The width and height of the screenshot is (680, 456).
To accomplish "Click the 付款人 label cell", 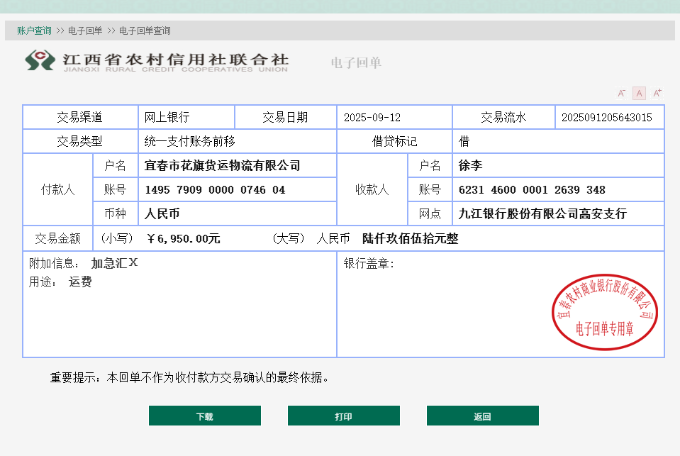I will click(57, 189).
